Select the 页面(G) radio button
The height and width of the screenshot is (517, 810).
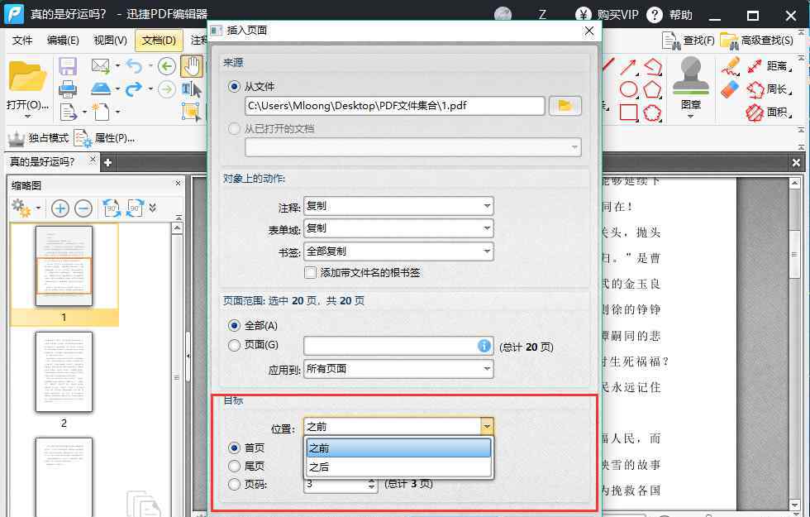(x=235, y=345)
